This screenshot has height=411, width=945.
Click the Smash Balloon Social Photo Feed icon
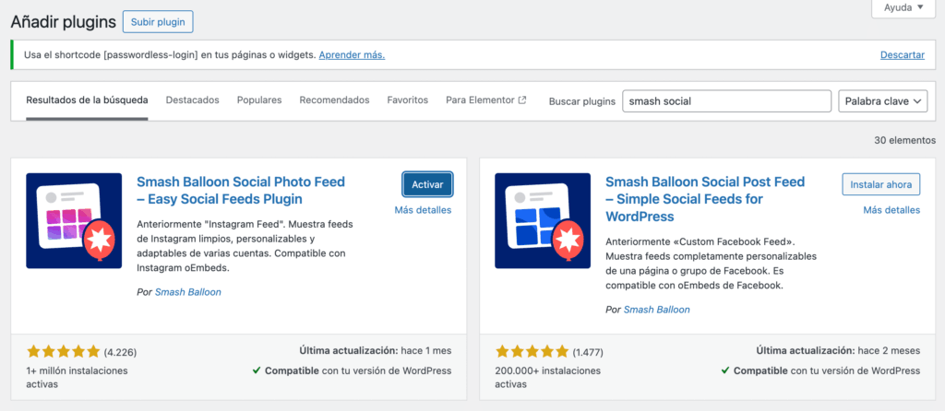pyautogui.click(x=74, y=220)
